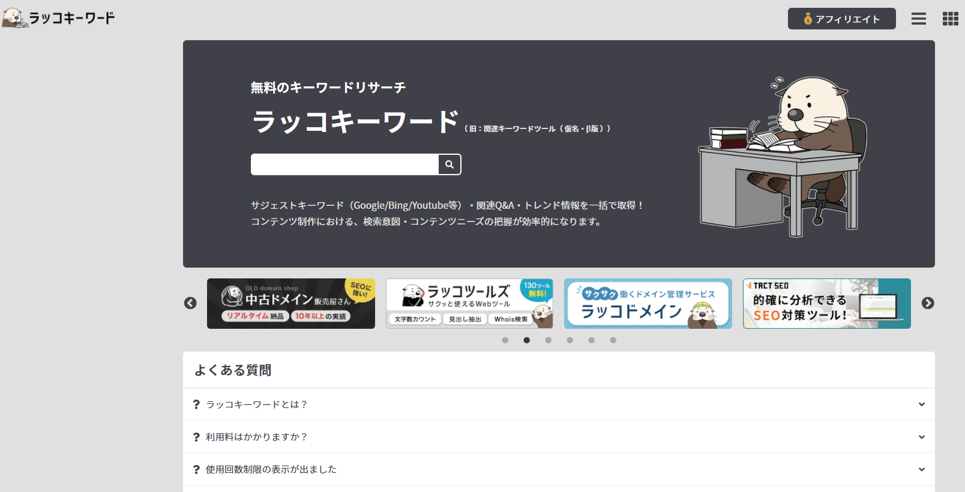Show next banner with right arrow

click(928, 303)
